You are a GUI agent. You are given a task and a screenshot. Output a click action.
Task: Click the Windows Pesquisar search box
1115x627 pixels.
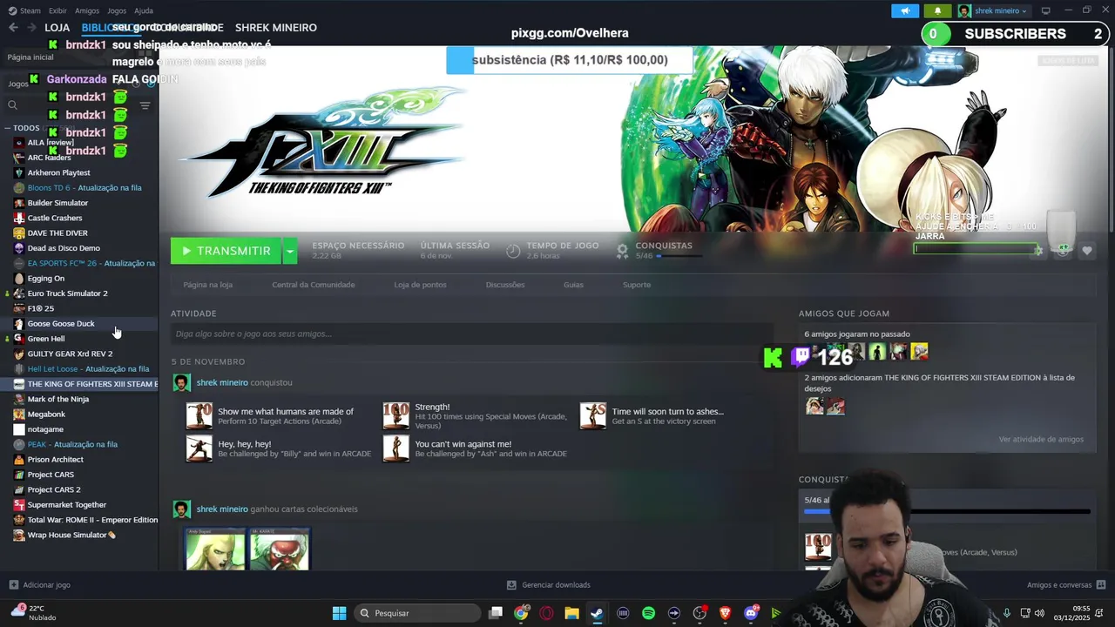[x=418, y=613]
